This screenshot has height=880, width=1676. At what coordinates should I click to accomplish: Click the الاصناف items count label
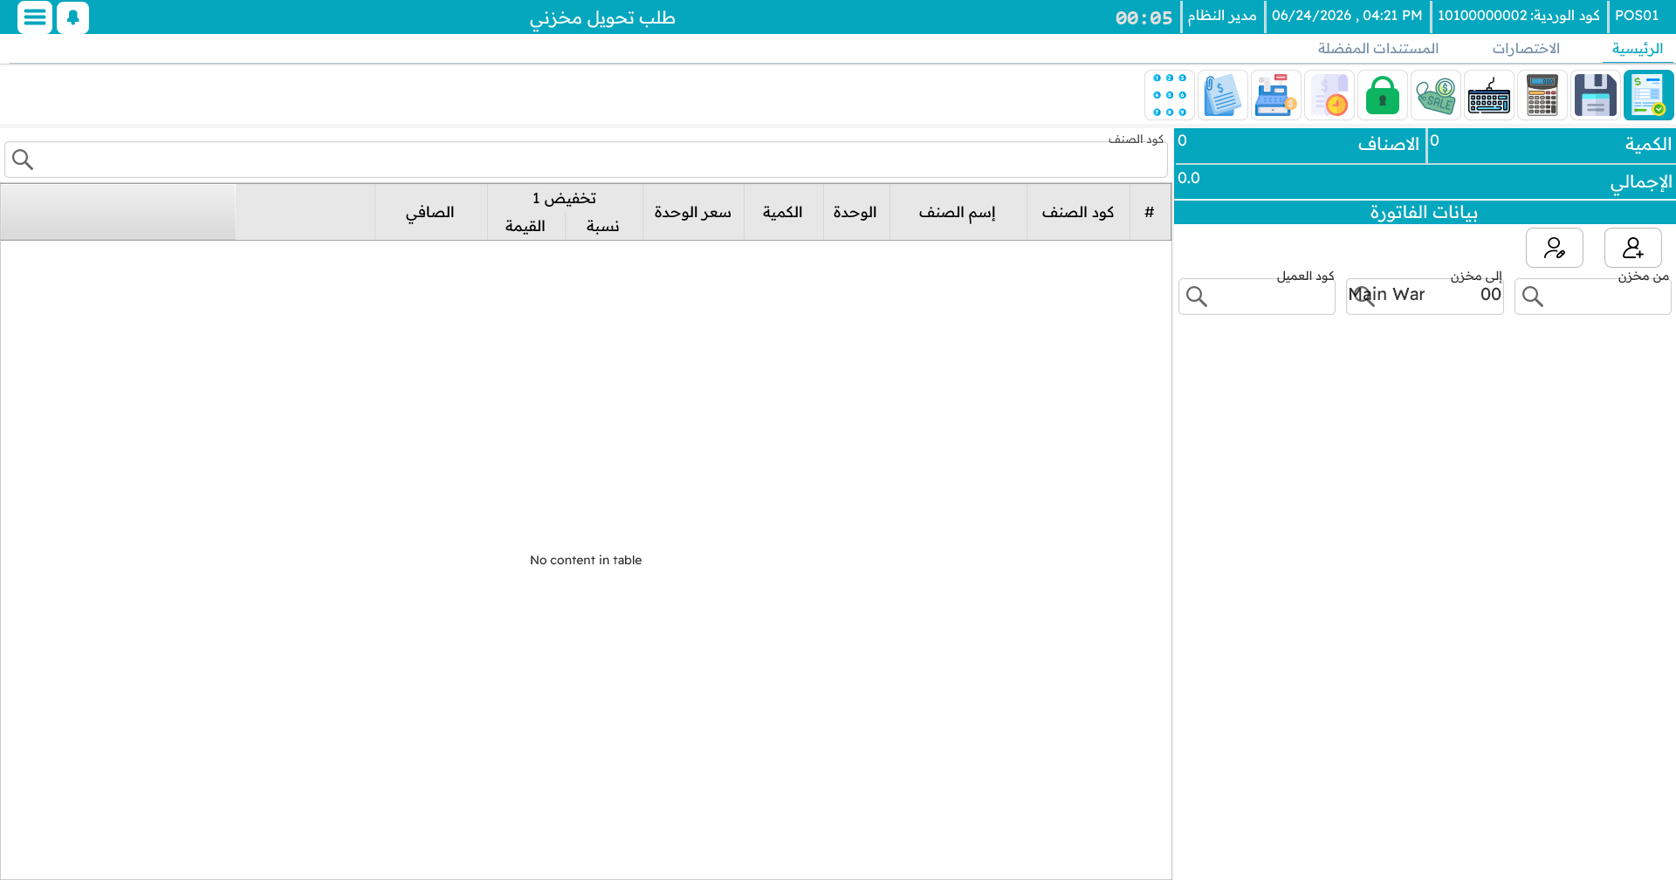[x=1388, y=145]
